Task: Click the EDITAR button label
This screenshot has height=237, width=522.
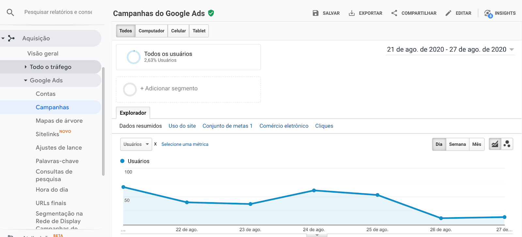Action: click(x=463, y=13)
